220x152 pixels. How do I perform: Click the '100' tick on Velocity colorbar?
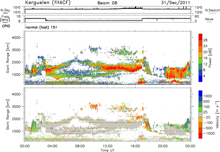[x=207, y=107]
